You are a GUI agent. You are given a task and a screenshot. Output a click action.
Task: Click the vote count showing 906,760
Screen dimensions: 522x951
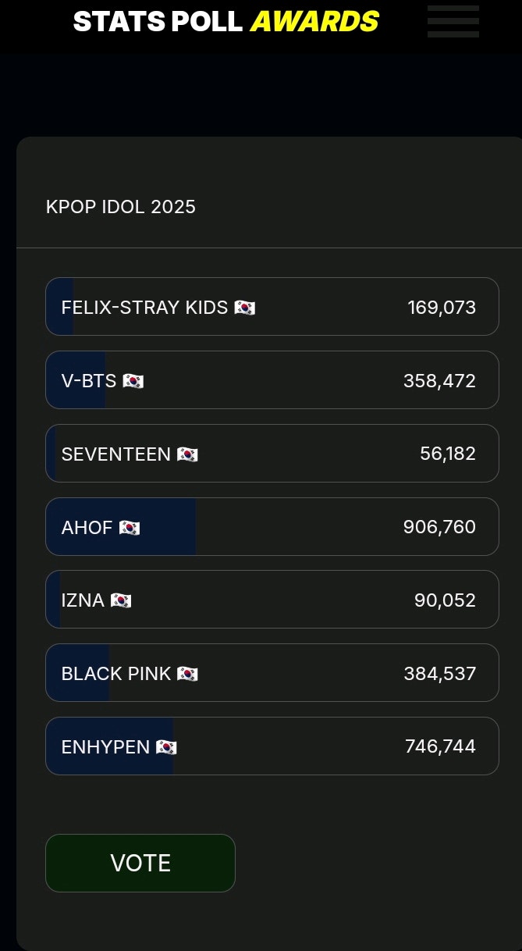[439, 527]
